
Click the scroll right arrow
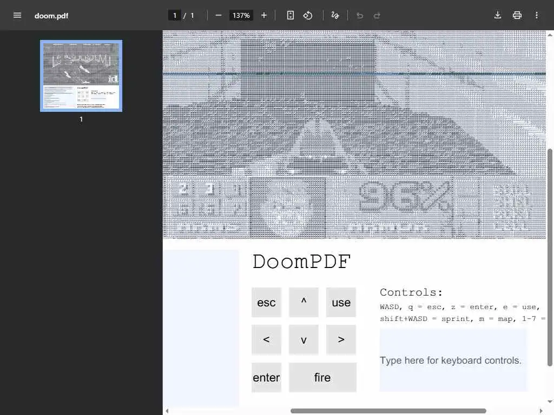point(541,411)
